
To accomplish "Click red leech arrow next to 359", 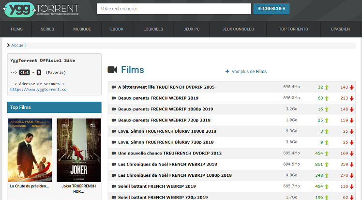I will [352, 165].
